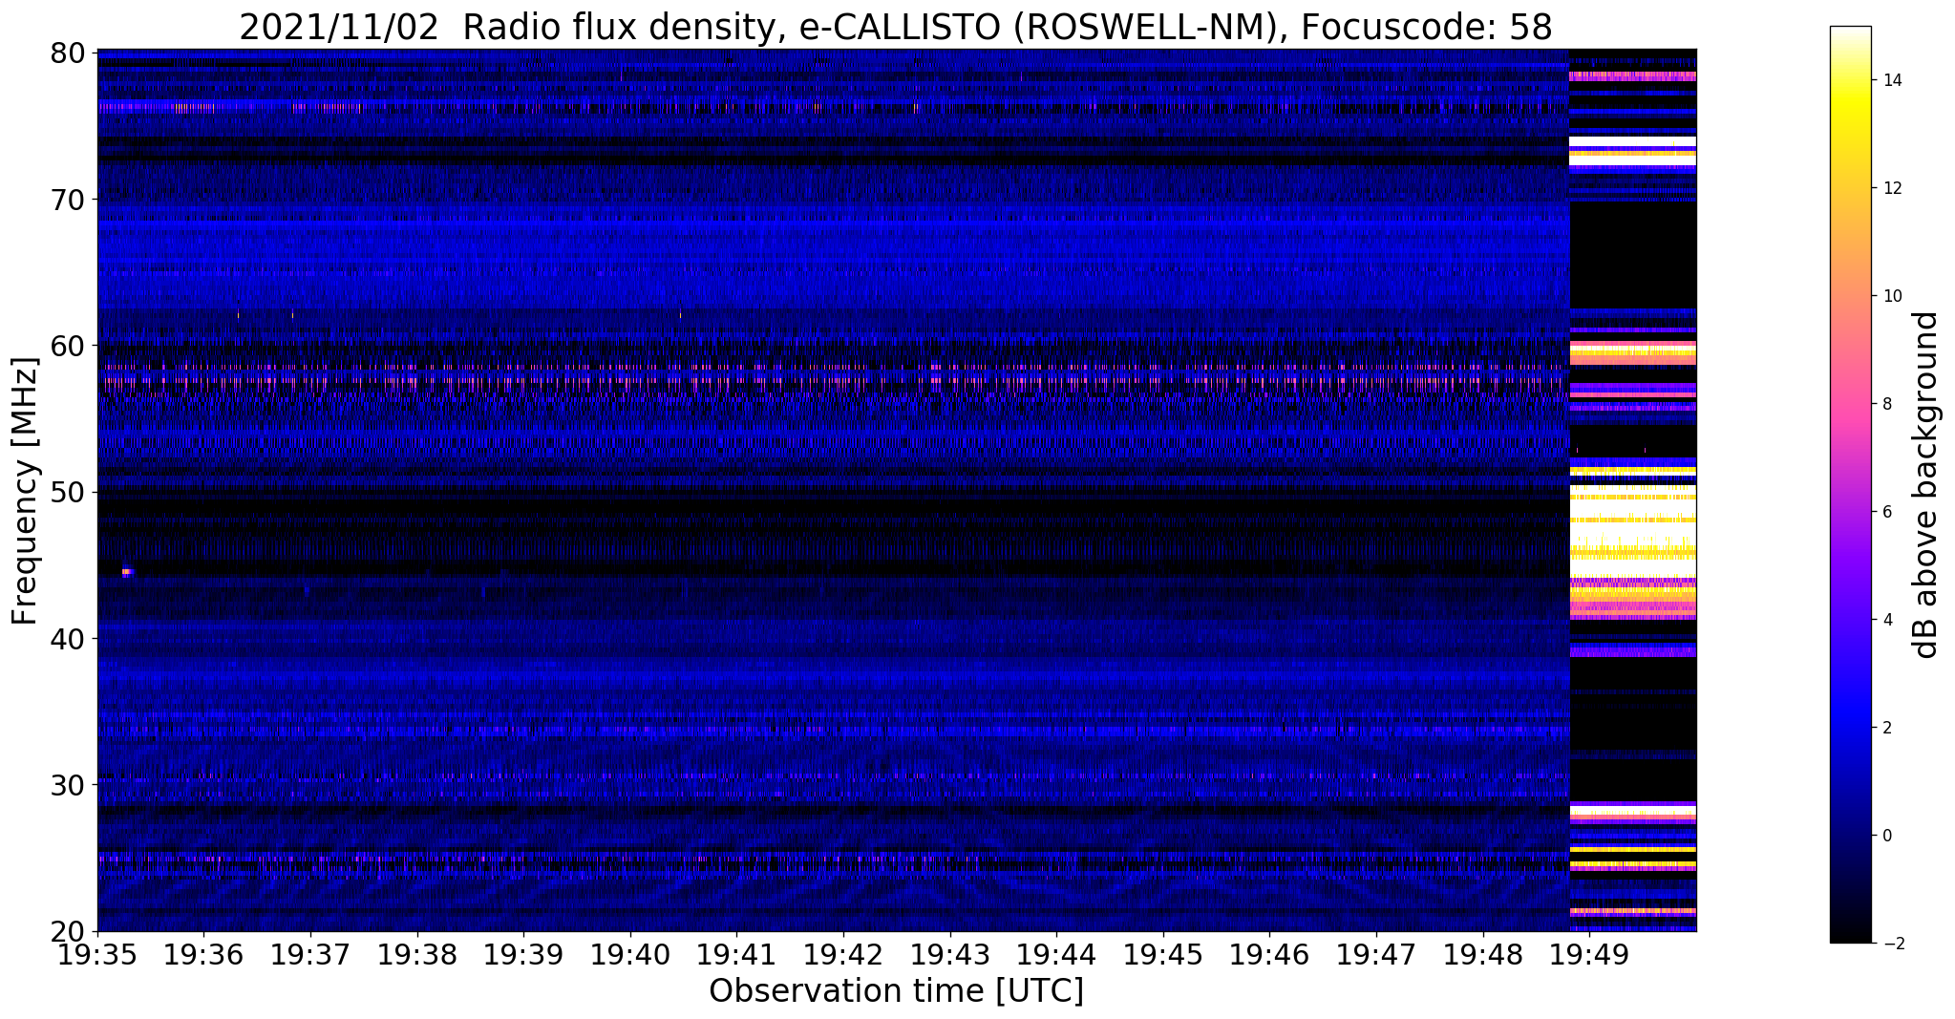The height and width of the screenshot is (1019, 1955).
Task: Click the 19:41 time tick label
Action: [735, 955]
